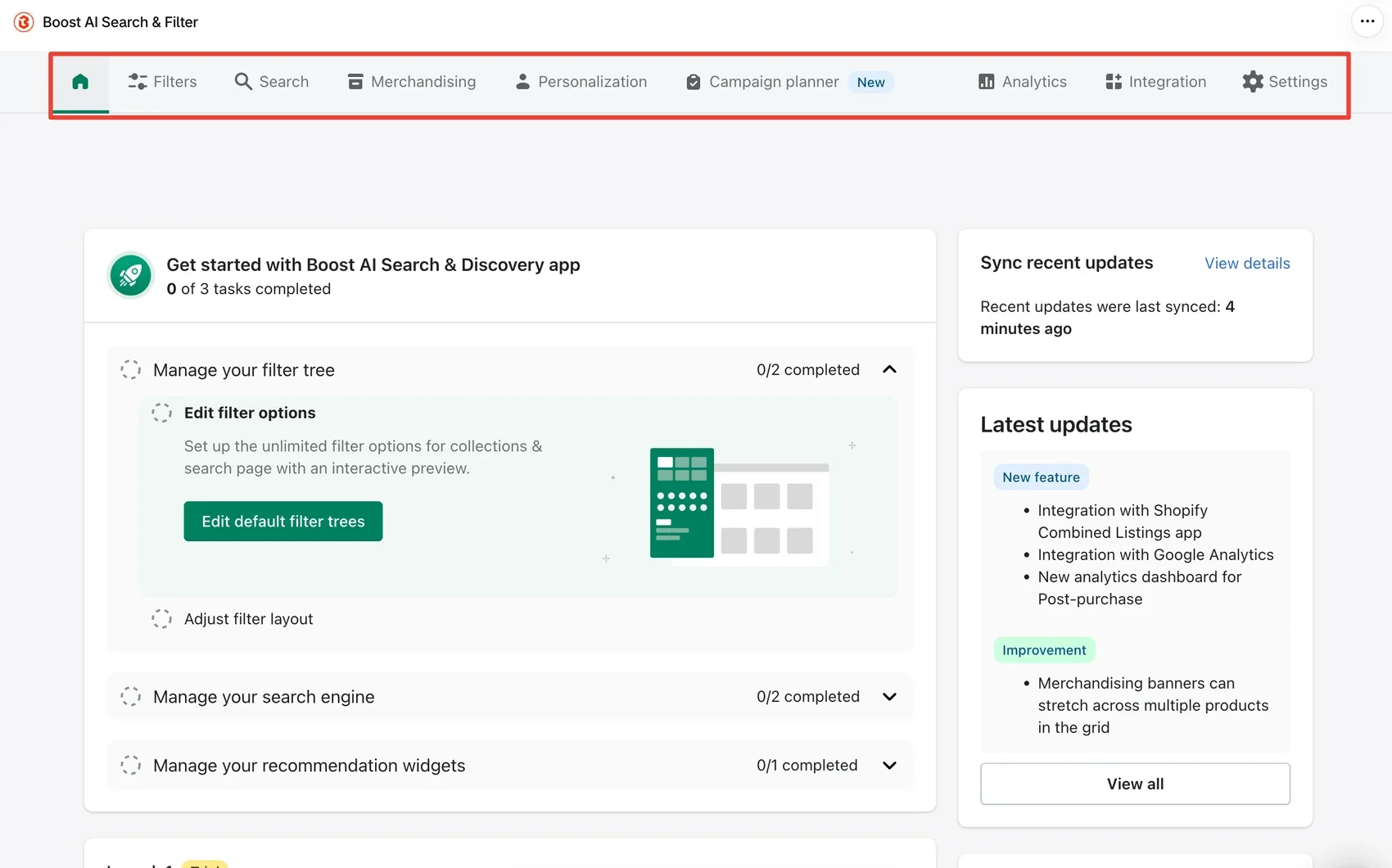Click the View all updates button
Image resolution: width=1392 pixels, height=868 pixels.
(1135, 784)
